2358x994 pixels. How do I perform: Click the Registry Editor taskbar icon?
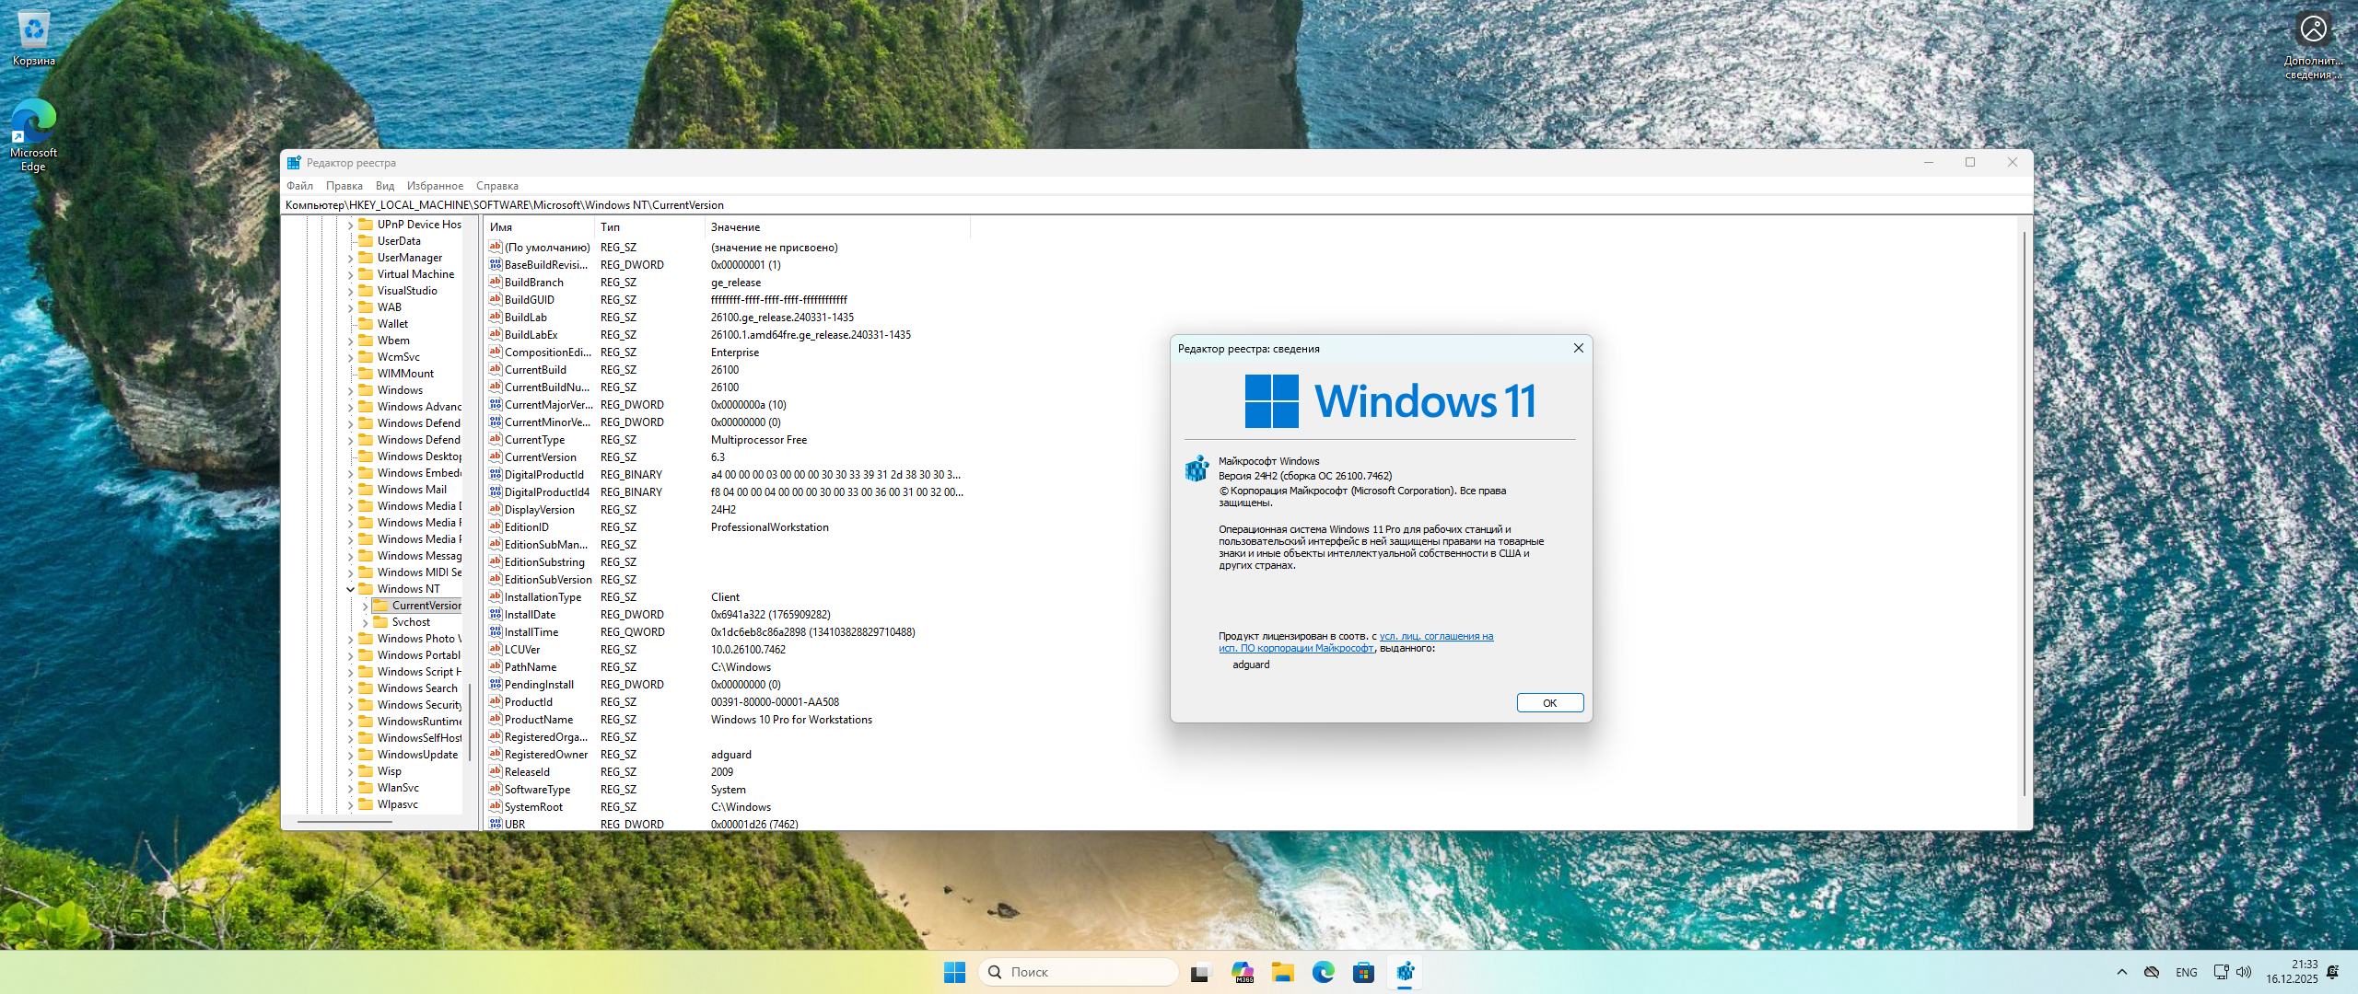[1405, 972]
